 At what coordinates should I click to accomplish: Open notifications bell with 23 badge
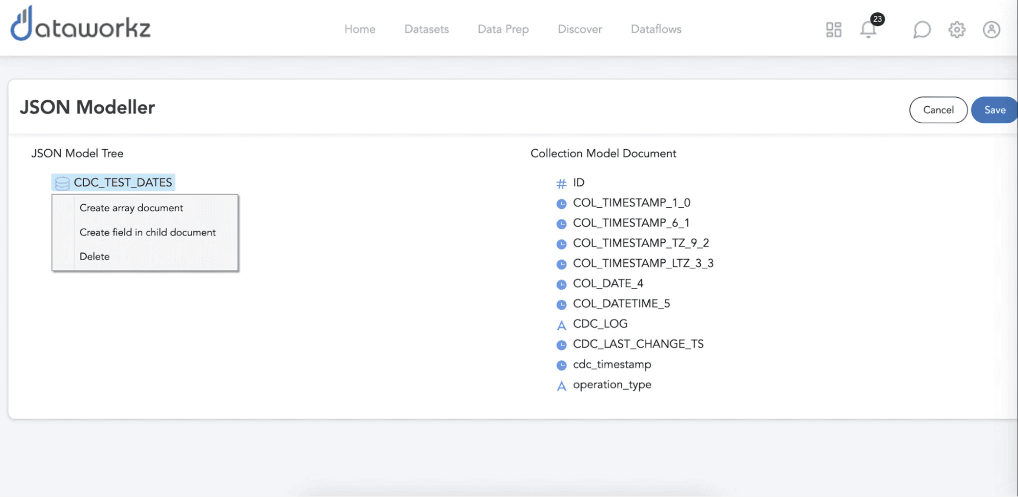(x=869, y=29)
